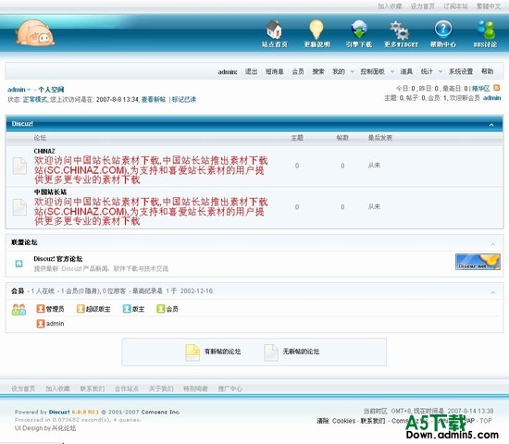Image resolution: width=509 pixels, height=444 pixels.
Task: Collapse the 联盟论坛 section
Action: coord(492,244)
